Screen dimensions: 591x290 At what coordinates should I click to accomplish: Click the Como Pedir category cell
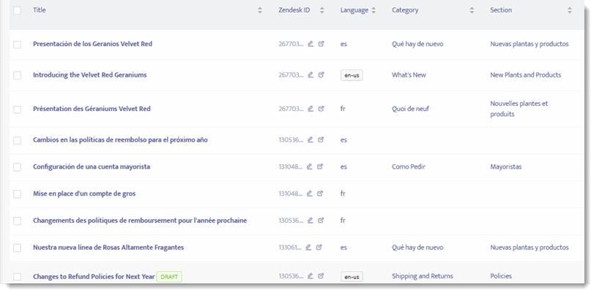[409, 167]
